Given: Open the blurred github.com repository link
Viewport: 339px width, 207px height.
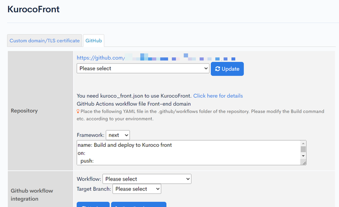Looking at the screenshot, I should pos(156,58).
